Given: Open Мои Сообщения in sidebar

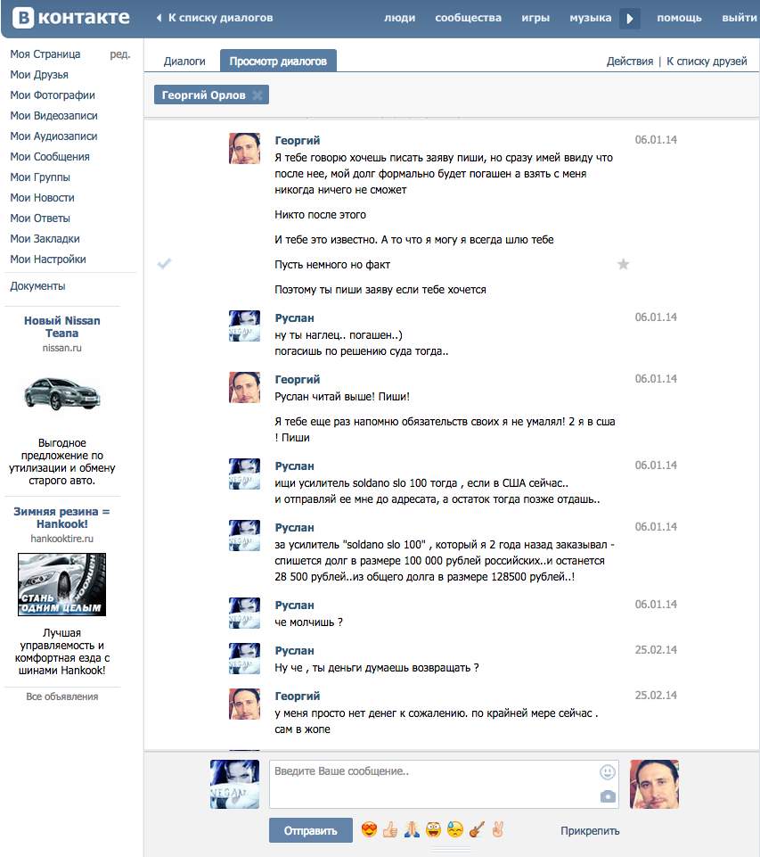Looking at the screenshot, I should pos(50,157).
